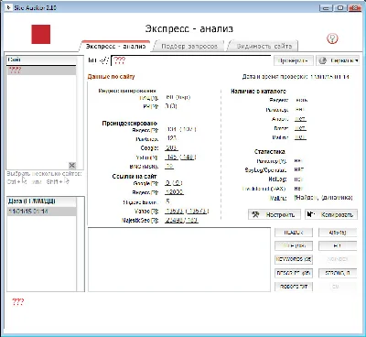The height and width of the screenshot is (337, 366).
Task: Click the Сайт column header
Action: click(x=41, y=60)
